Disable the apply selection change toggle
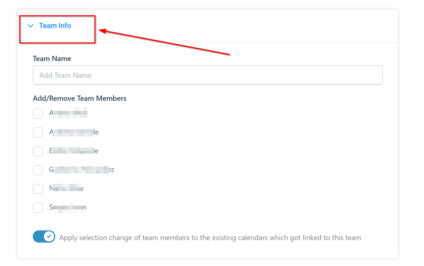The width and height of the screenshot is (424, 266). (44, 237)
